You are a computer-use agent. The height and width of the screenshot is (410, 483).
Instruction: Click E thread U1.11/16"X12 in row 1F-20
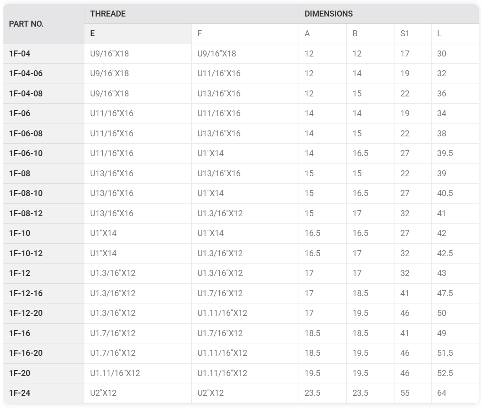coord(138,373)
